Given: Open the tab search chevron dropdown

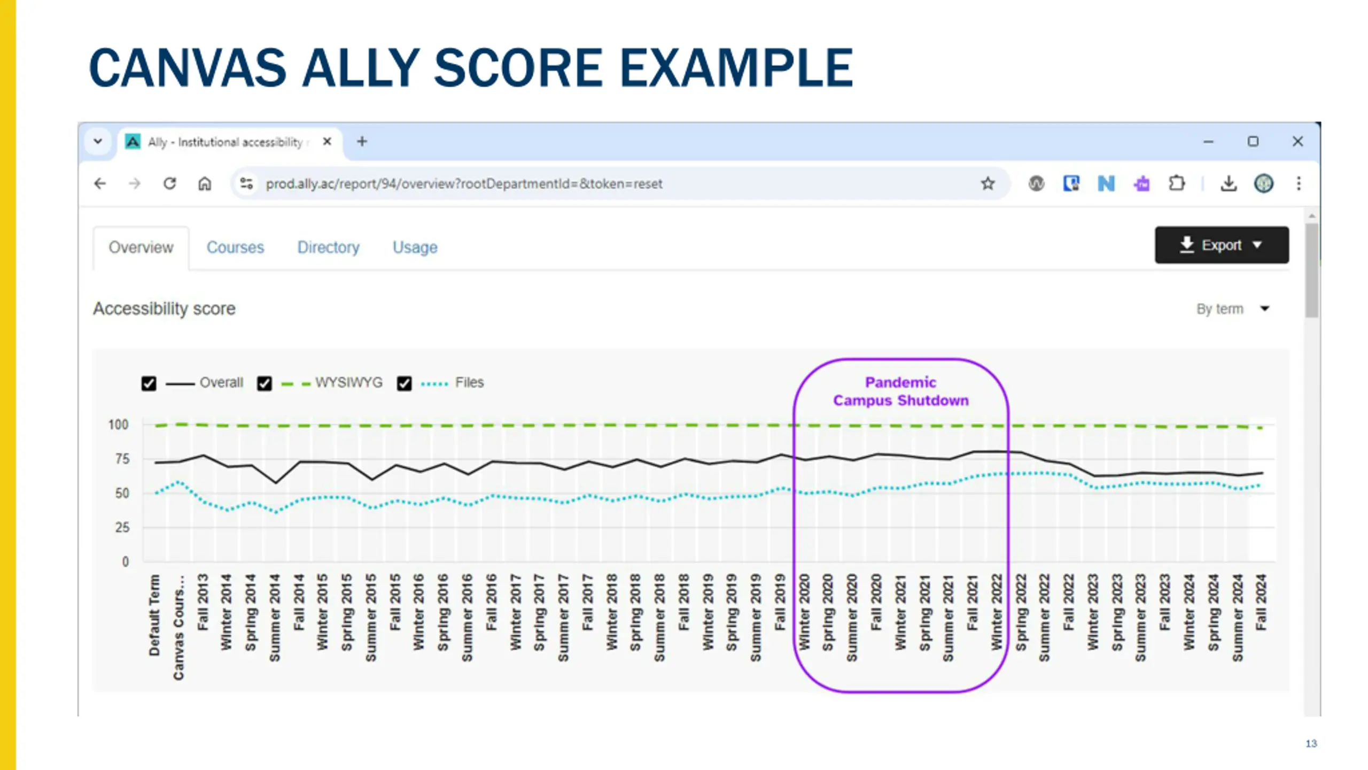Looking at the screenshot, I should point(98,141).
